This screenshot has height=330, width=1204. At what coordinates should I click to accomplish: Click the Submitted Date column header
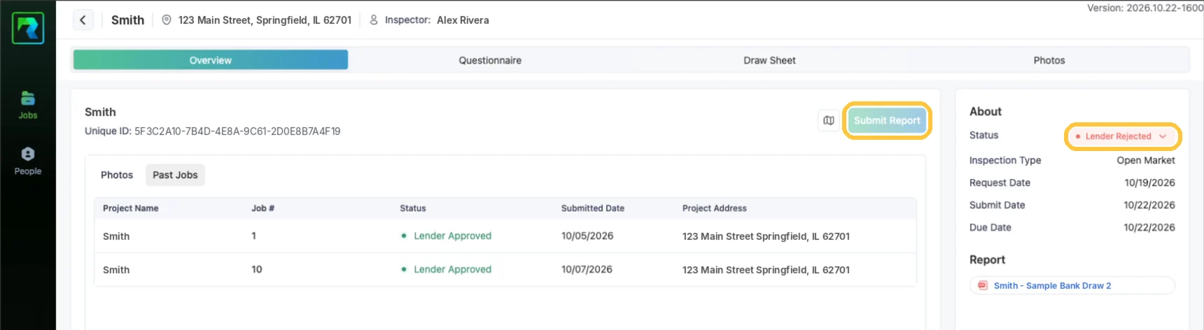(x=593, y=208)
